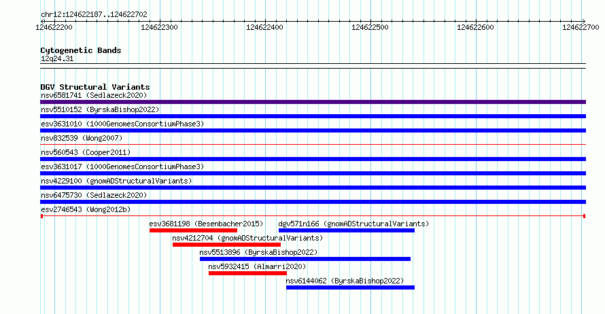Image resolution: width=605 pixels, height=314 pixels.
Task: Open nsv832539 (Wong2007) label
Action: [x=82, y=138]
